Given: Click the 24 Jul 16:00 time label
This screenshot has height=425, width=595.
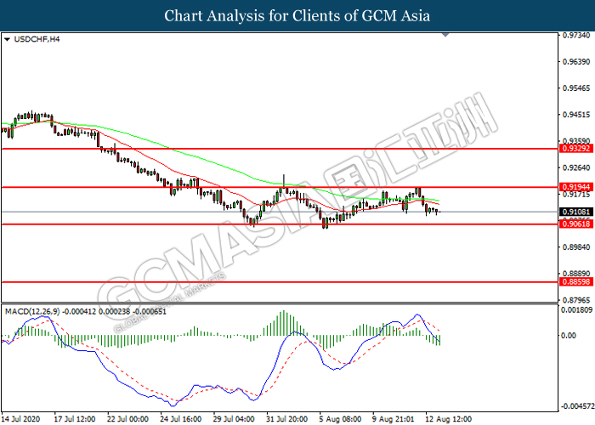Looking at the screenshot, I should (x=181, y=419).
